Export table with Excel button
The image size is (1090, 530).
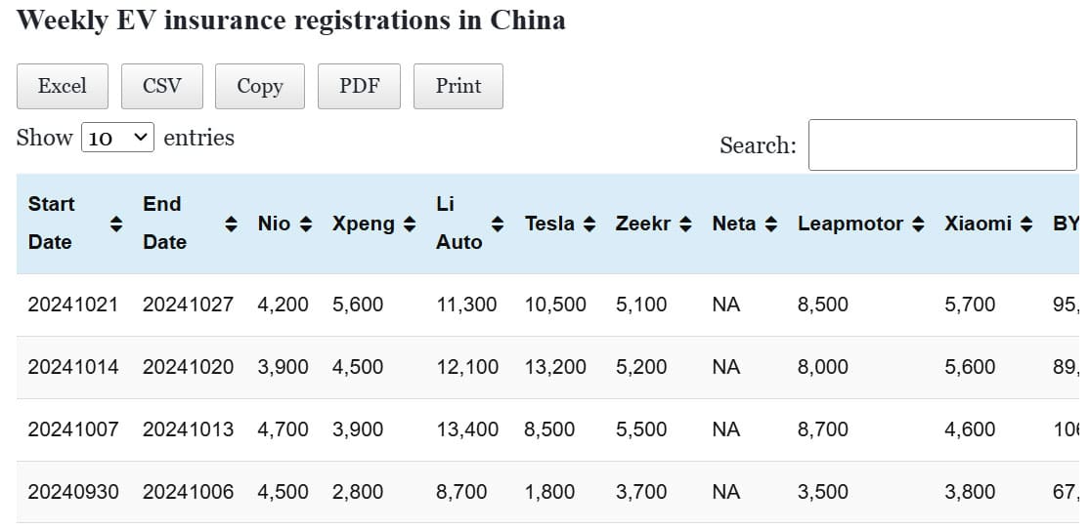tap(63, 86)
